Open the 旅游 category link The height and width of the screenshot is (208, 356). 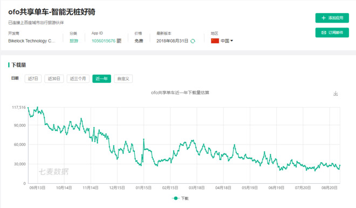pyautogui.click(x=74, y=41)
